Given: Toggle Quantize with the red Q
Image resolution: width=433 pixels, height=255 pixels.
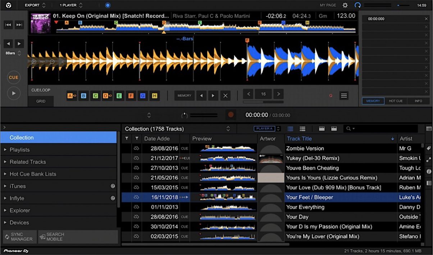Looking at the screenshot, I should click(x=331, y=95).
